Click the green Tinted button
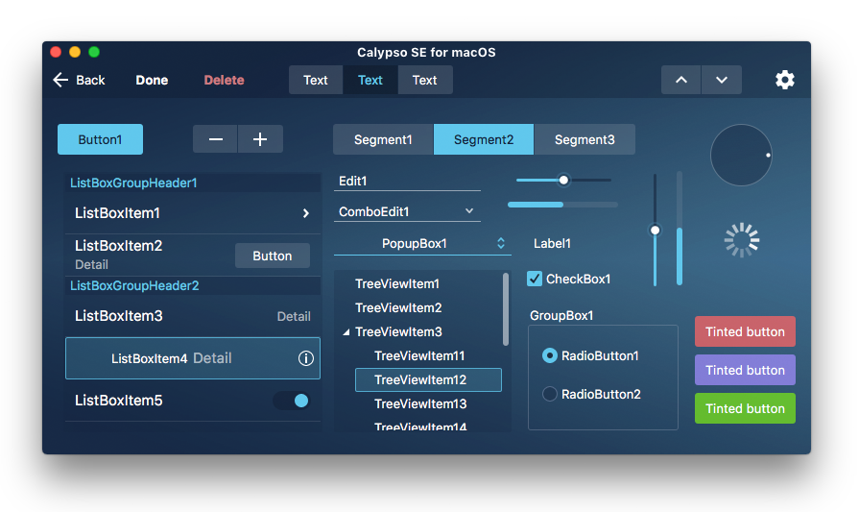The image size is (859, 512). click(745, 408)
